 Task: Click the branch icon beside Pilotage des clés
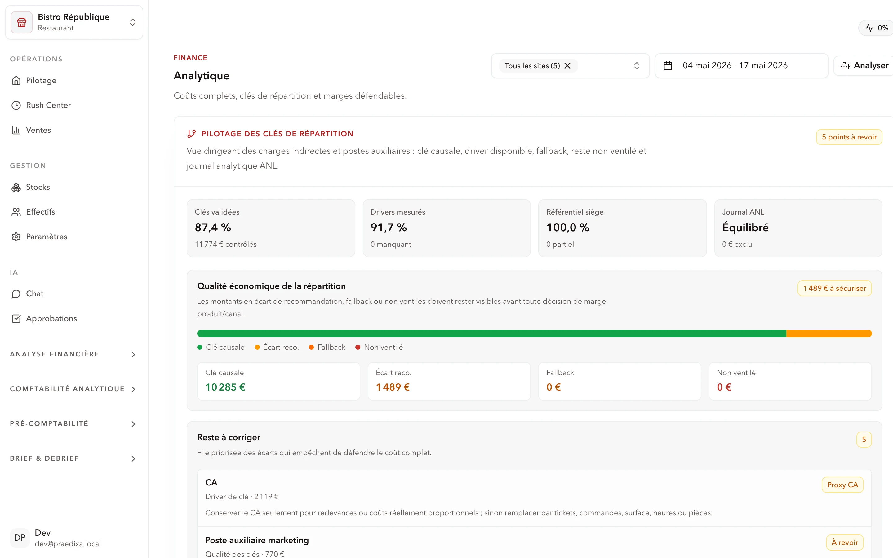coord(191,134)
